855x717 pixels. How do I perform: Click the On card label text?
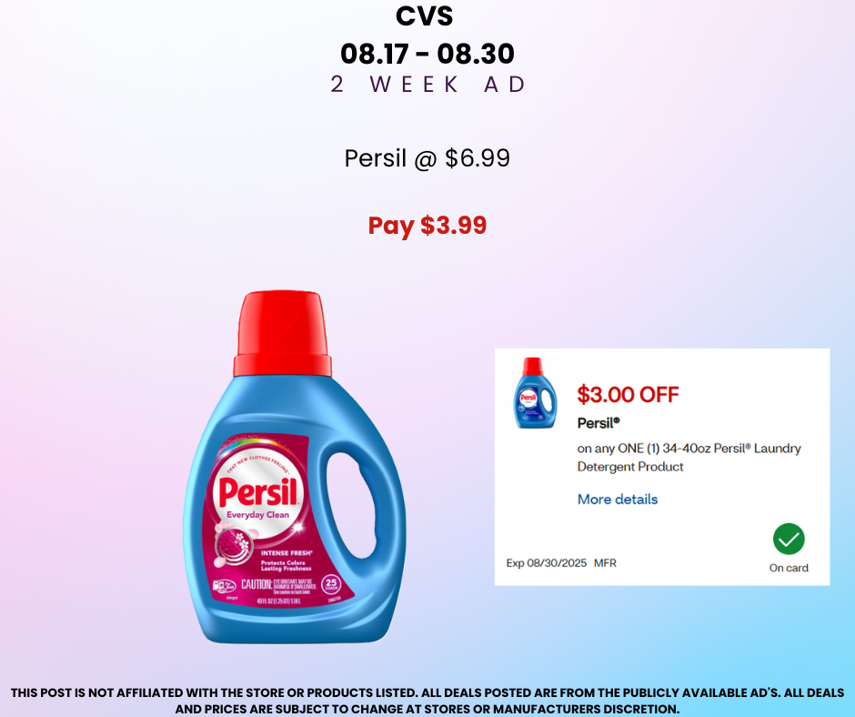click(789, 568)
